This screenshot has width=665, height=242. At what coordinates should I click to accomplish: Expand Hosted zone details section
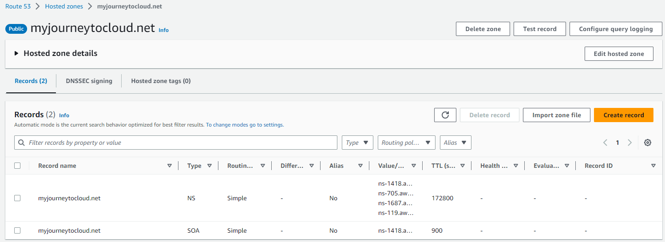click(16, 53)
